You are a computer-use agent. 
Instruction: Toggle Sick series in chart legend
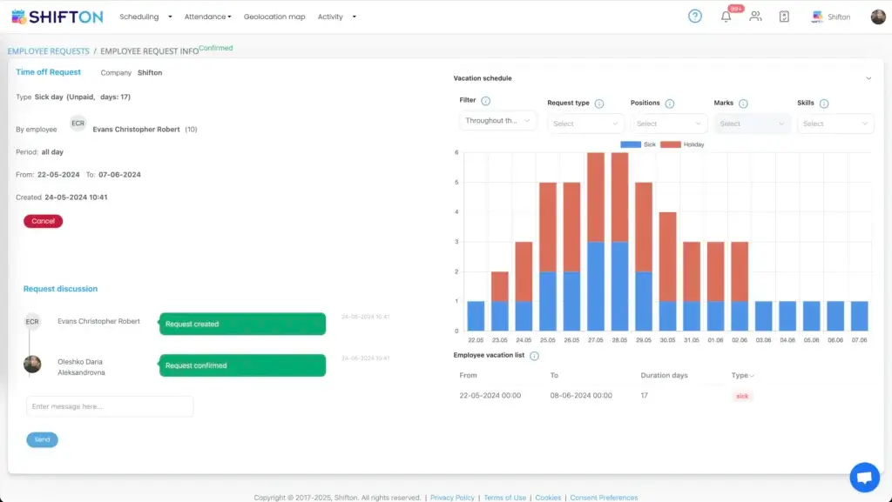point(639,144)
